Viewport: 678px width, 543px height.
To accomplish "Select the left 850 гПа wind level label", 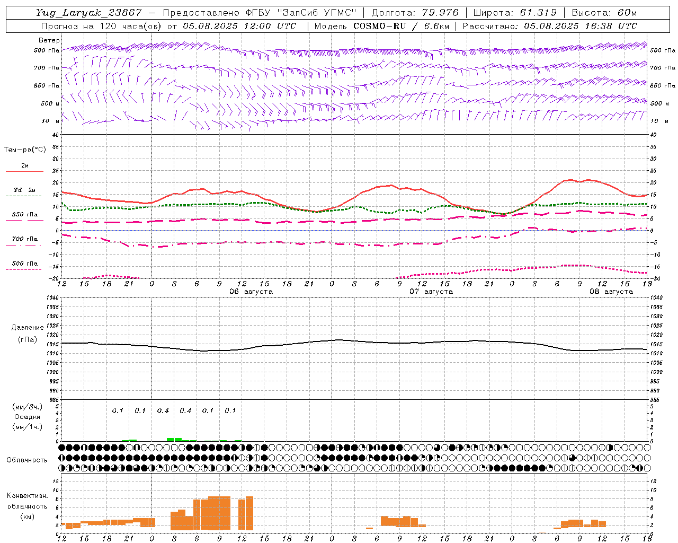I will [x=47, y=85].
